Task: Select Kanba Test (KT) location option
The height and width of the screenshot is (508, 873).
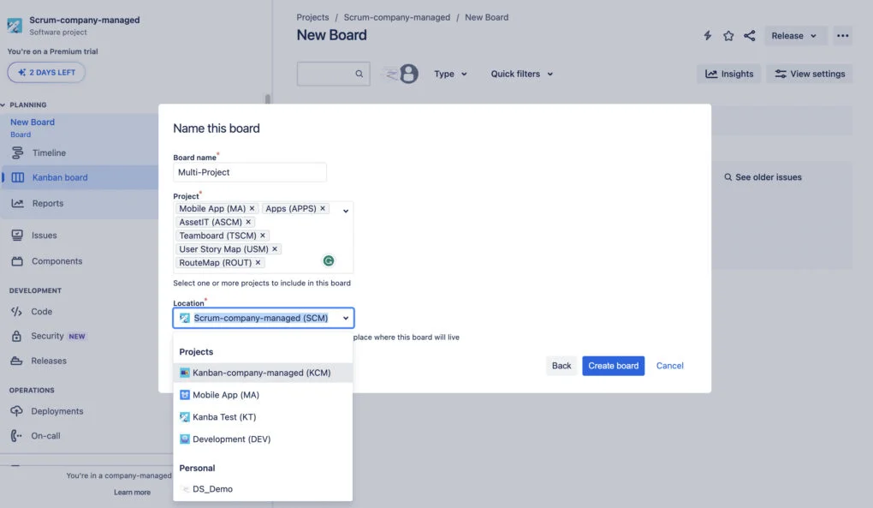Action: [263, 416]
